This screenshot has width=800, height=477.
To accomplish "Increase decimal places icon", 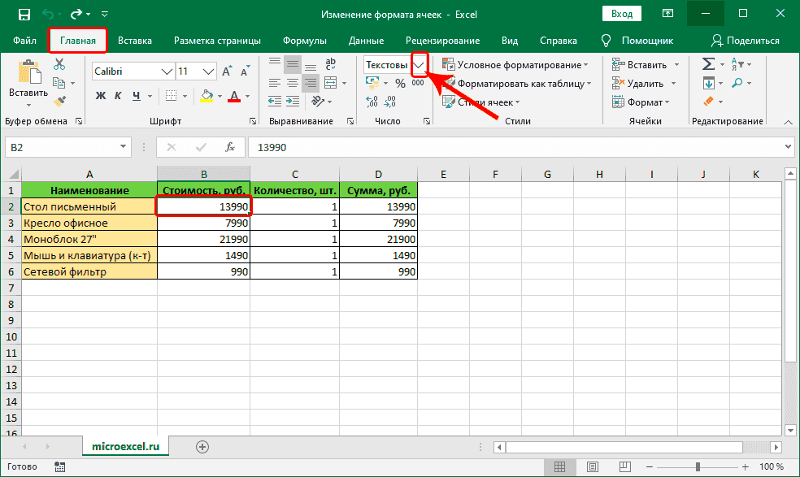I will (x=372, y=102).
